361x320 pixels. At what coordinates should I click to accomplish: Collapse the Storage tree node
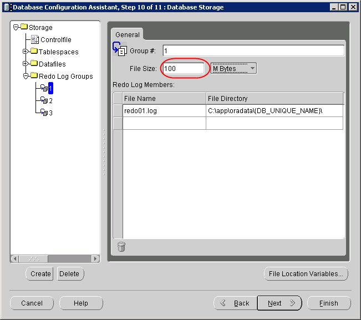(16, 28)
